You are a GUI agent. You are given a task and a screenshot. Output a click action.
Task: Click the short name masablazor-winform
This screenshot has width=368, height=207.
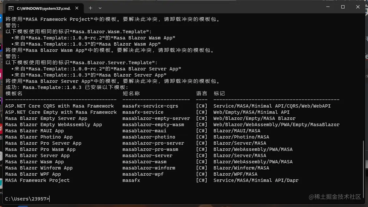149,168
